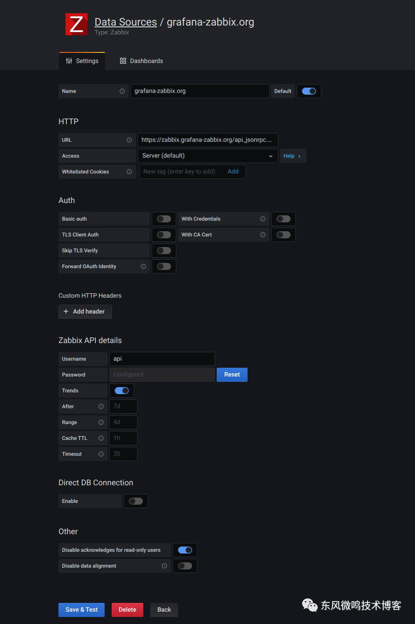Click the Save & Test button

tap(81, 609)
